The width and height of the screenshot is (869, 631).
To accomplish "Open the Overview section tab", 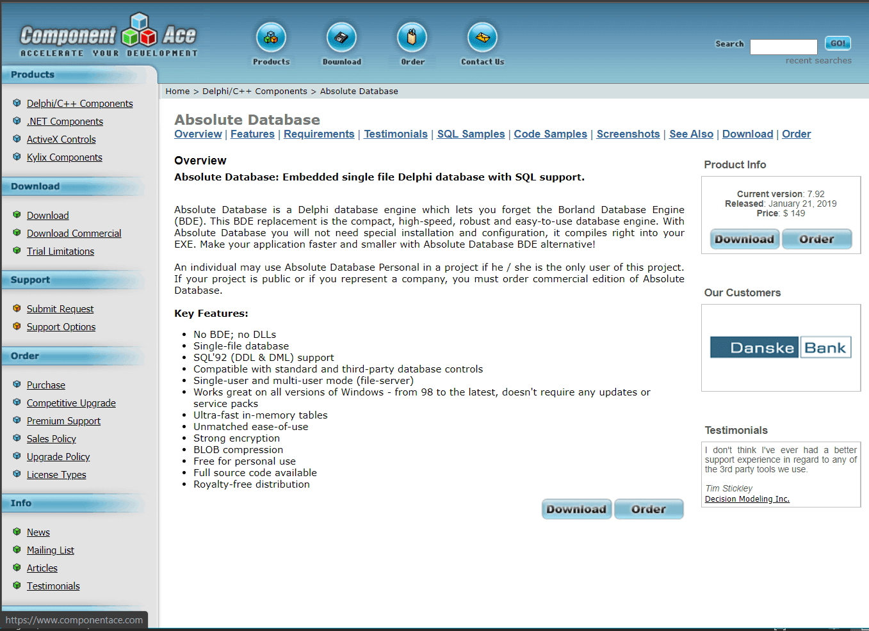I will pyautogui.click(x=198, y=134).
